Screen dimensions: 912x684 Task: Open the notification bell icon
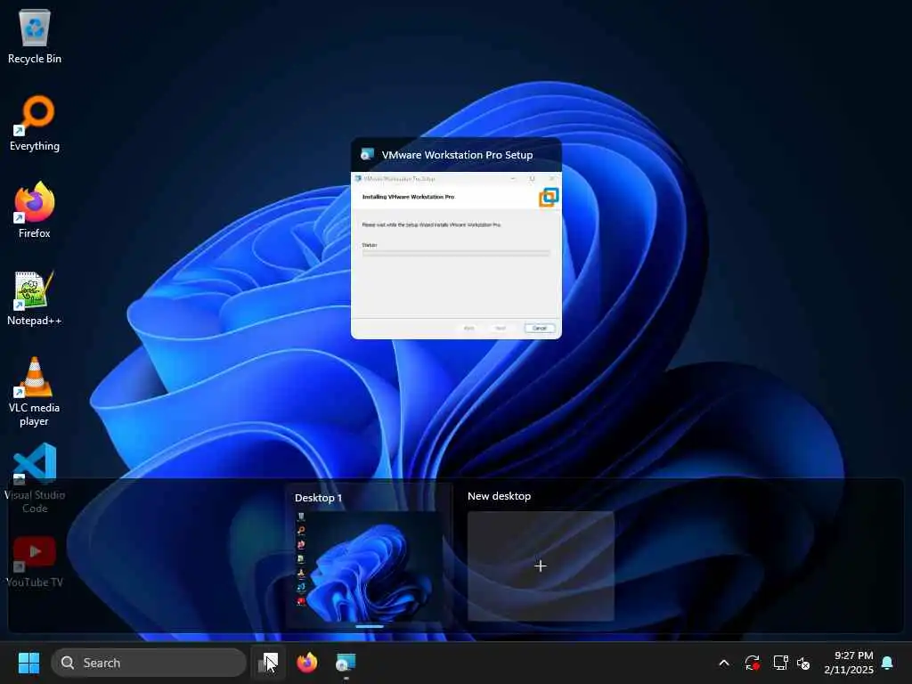click(x=888, y=663)
